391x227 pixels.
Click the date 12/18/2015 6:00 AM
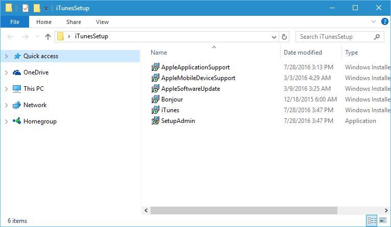pos(310,99)
